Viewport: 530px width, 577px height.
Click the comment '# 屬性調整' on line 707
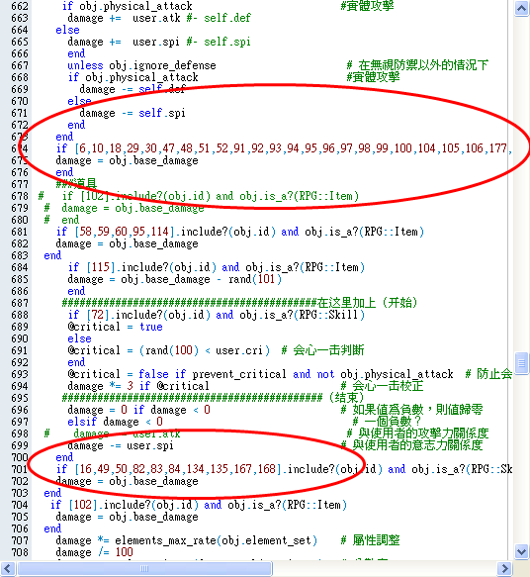[x=370, y=540]
